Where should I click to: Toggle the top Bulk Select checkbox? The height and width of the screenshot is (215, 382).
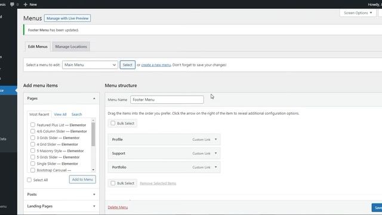coord(113,123)
